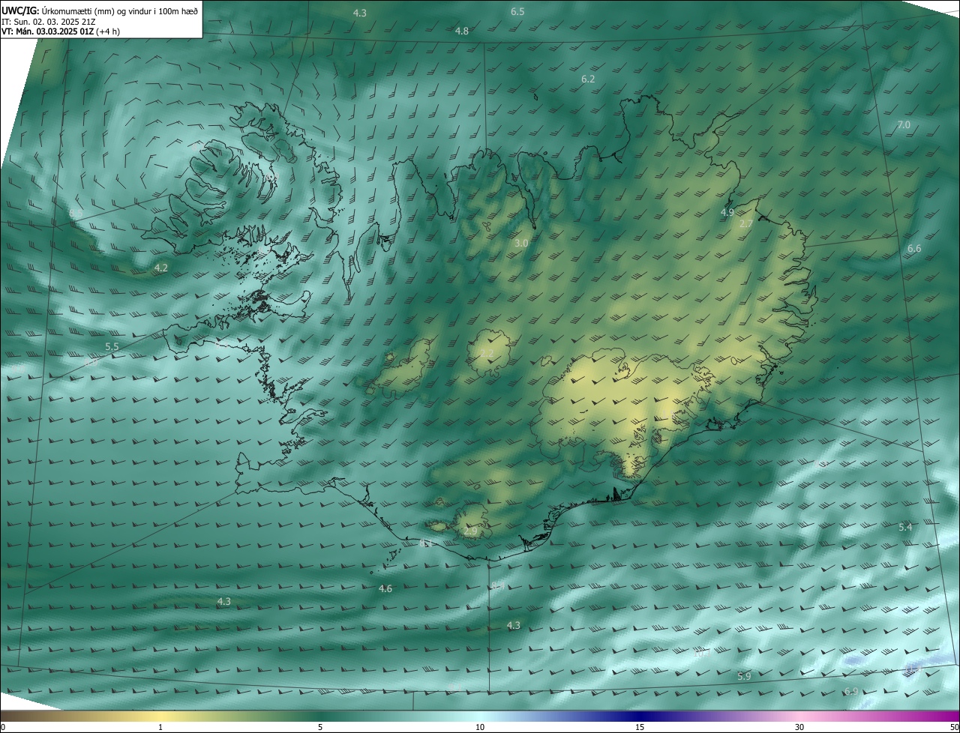960x733 pixels.
Task: Click the 2.7 value label on the map
Action: pyautogui.click(x=746, y=223)
